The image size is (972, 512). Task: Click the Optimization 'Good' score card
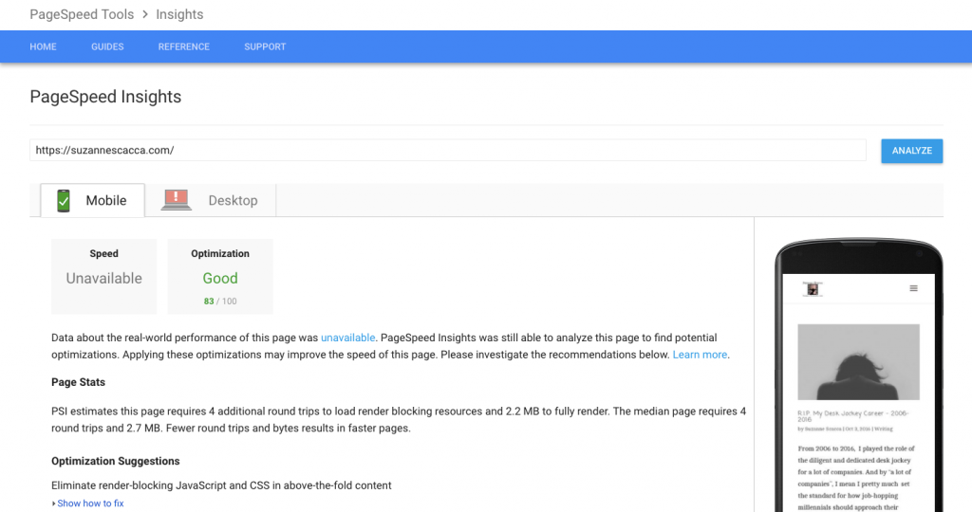(x=220, y=276)
